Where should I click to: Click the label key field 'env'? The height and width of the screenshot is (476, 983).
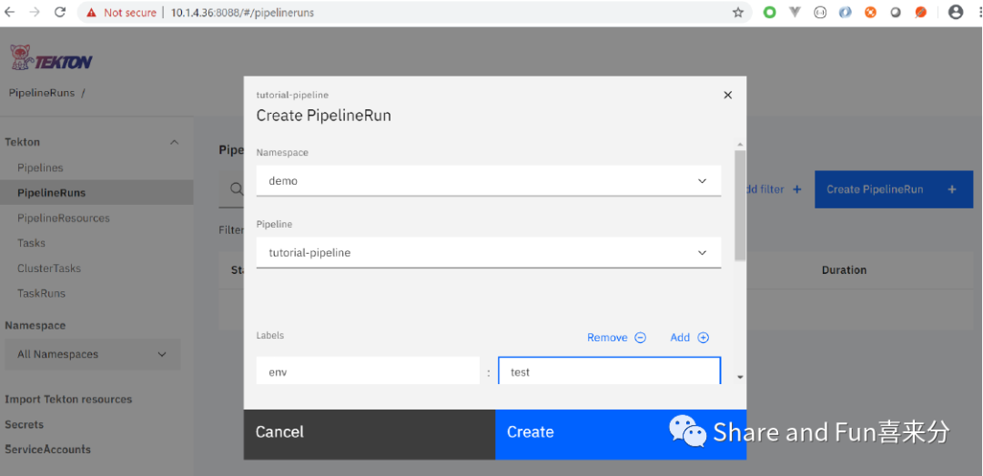[x=367, y=372]
